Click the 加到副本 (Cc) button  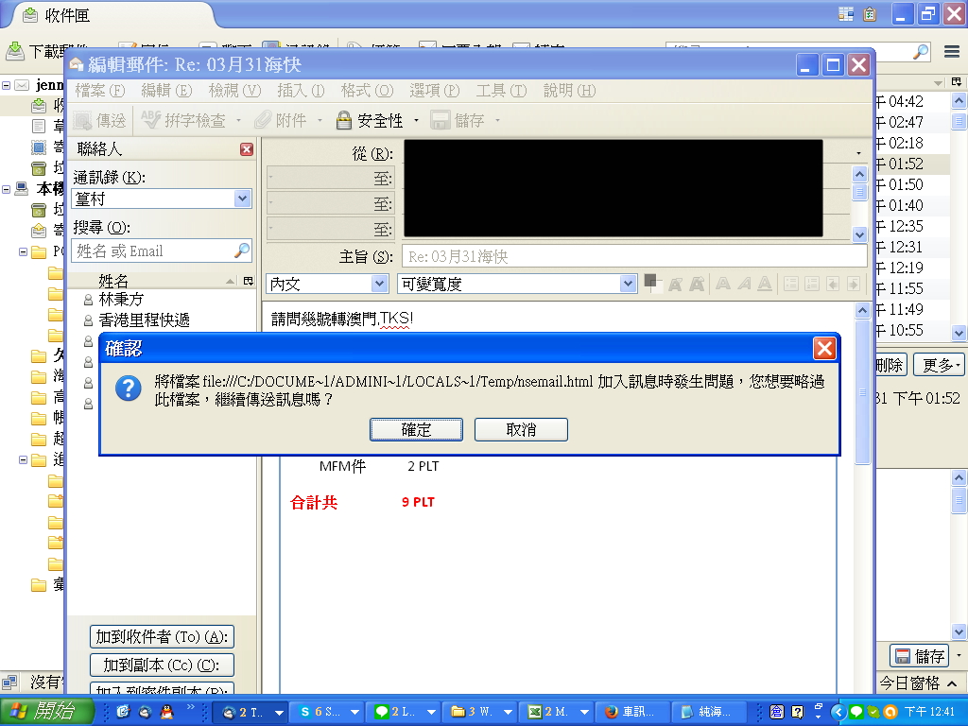pyautogui.click(x=162, y=665)
